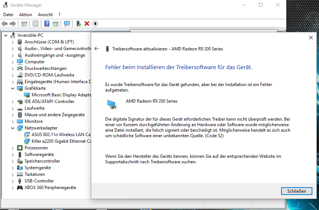
Task: Select the Druckwarteschlangen tree item
Action: [x=46, y=68]
